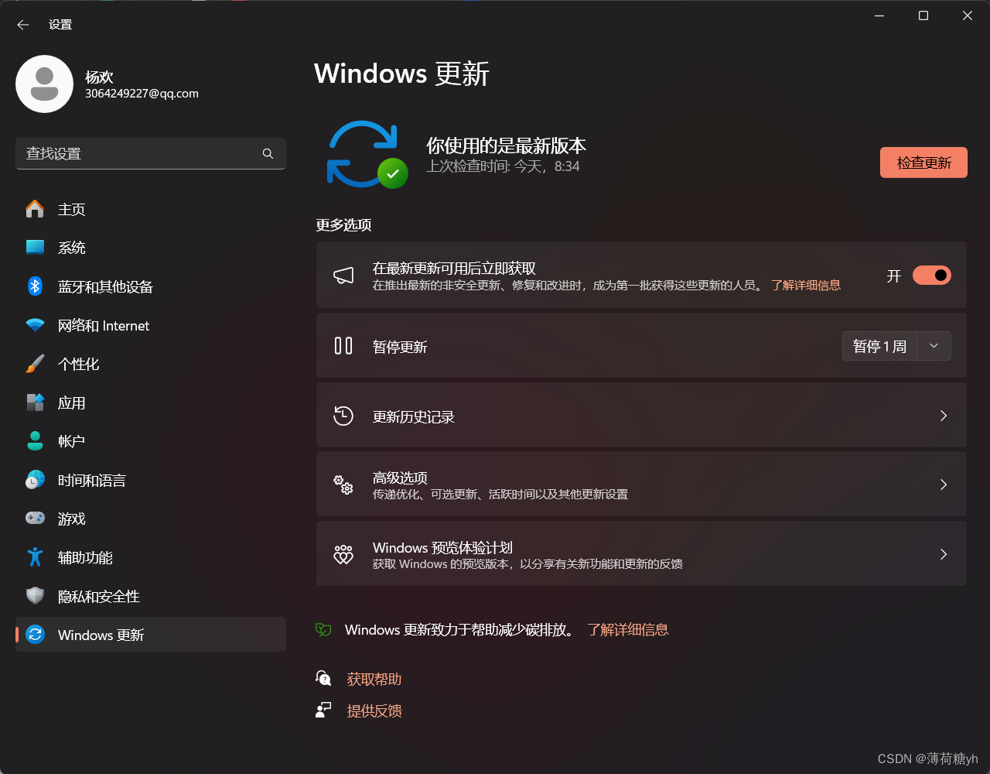The width and height of the screenshot is (990, 774).
Task: Click the 提供反馈 link
Action: 374,711
